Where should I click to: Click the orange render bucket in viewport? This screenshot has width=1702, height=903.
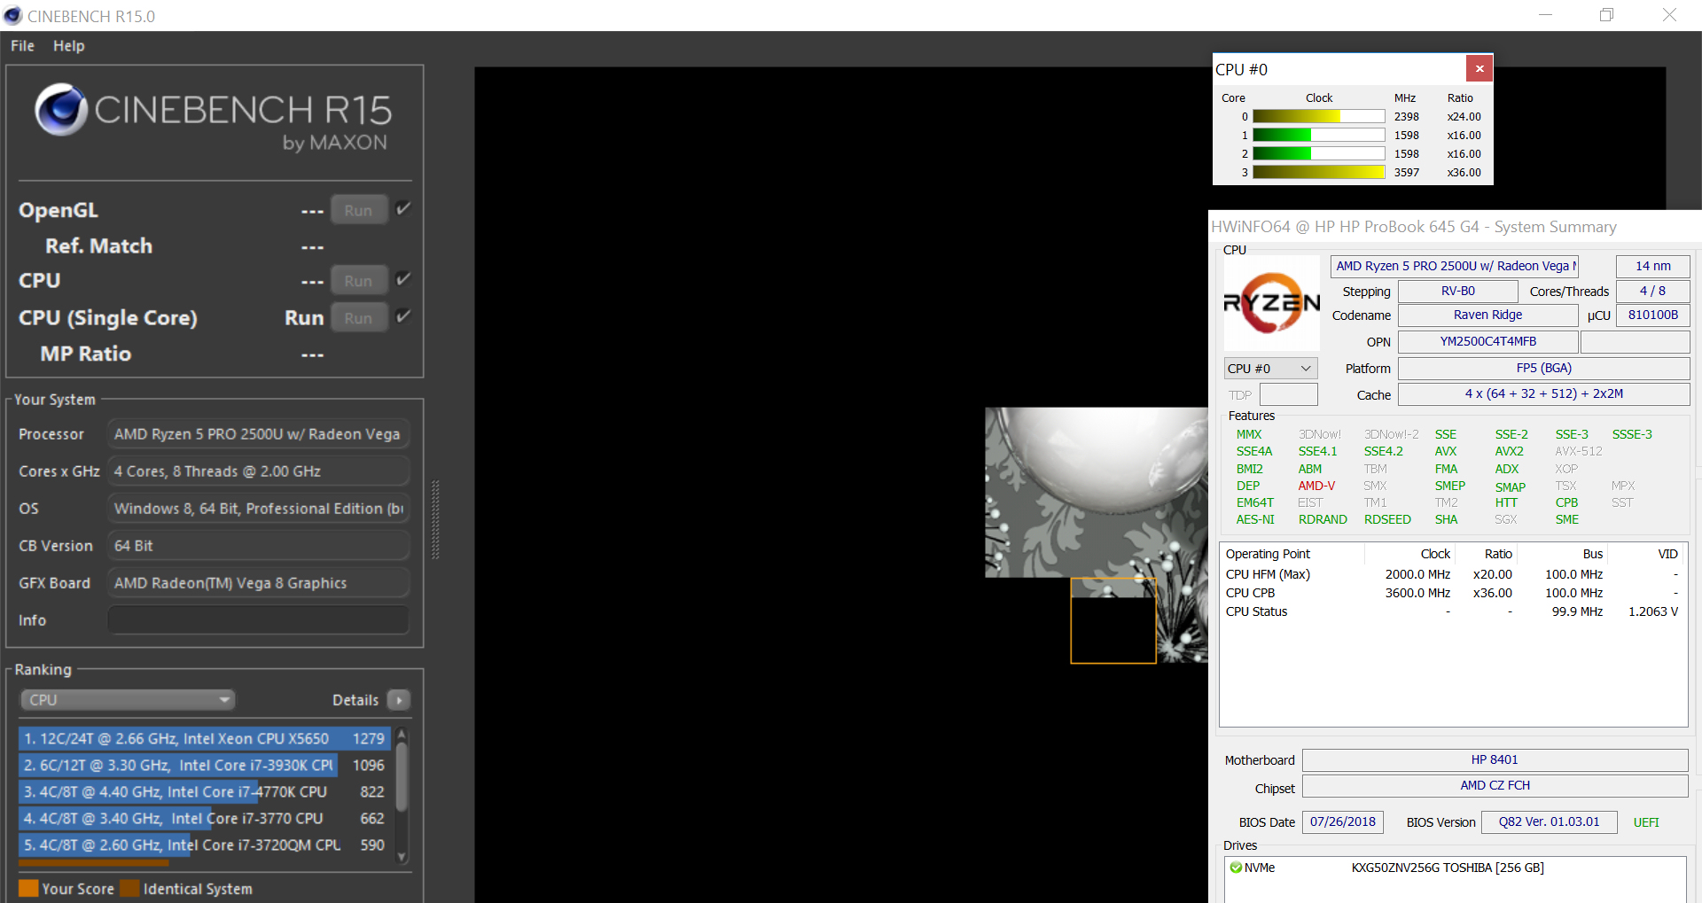pyautogui.click(x=1113, y=620)
